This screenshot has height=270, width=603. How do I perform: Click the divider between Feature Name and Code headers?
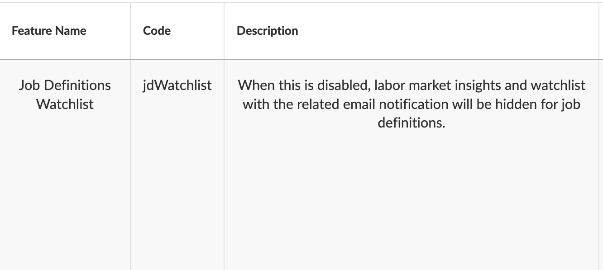pyautogui.click(x=130, y=31)
